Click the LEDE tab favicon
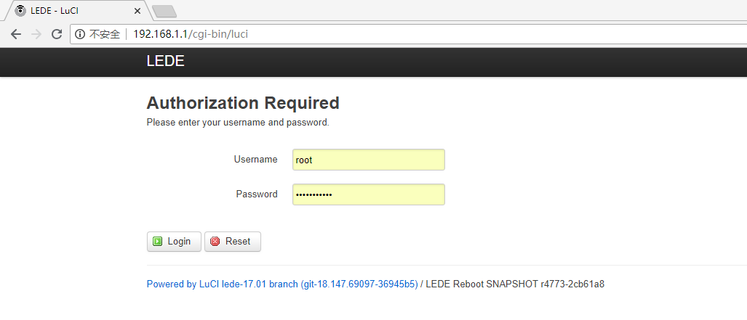Screen dimensions: 747x320 click(20, 10)
